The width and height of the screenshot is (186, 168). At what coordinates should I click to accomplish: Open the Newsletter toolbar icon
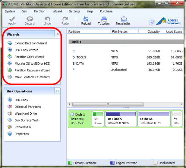[124, 19]
